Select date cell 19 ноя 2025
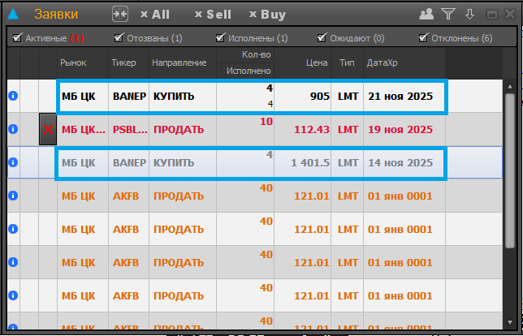The image size is (523, 336). pos(404,129)
